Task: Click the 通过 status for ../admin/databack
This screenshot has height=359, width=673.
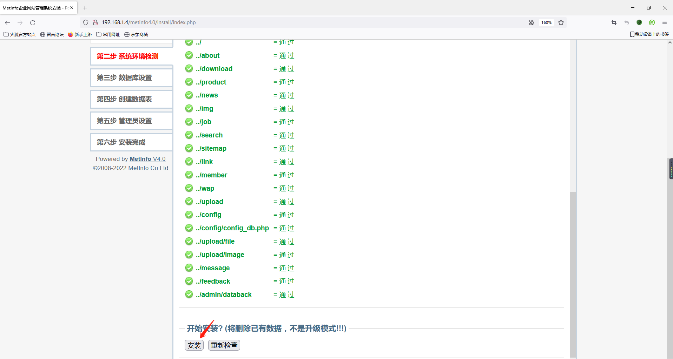Action: pos(287,295)
